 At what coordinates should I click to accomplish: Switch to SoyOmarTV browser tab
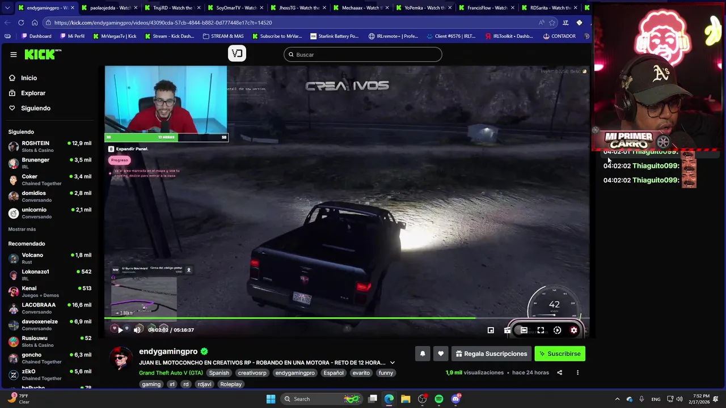[x=236, y=8]
